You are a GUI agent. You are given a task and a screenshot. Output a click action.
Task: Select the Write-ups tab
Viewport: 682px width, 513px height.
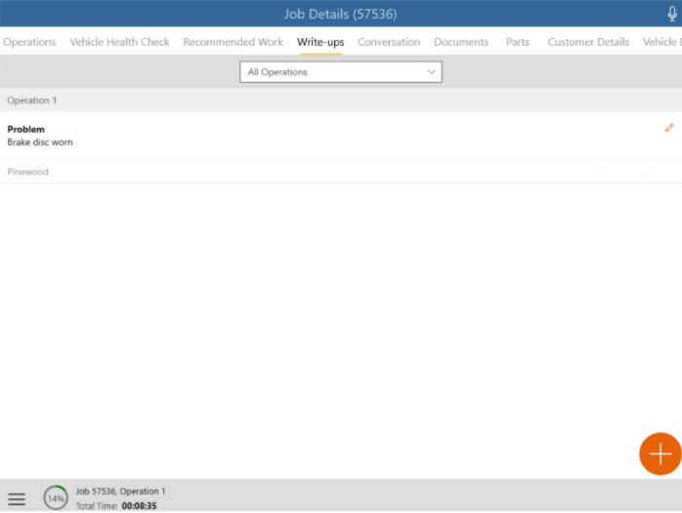pos(320,42)
